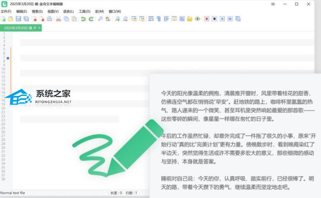Open a file using the folder icon
This screenshot has height=198, width=321.
(x=11, y=19)
